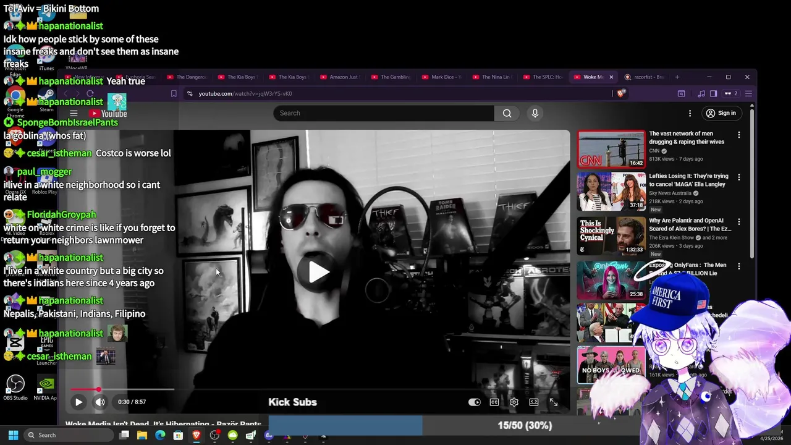Open options menu for 'Lefties Losing It' video
The height and width of the screenshot is (445, 791).
738,177
